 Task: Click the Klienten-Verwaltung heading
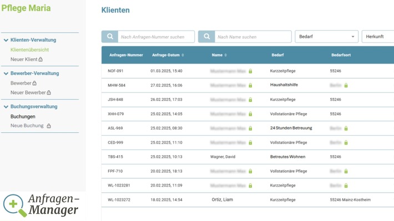coord(33,40)
